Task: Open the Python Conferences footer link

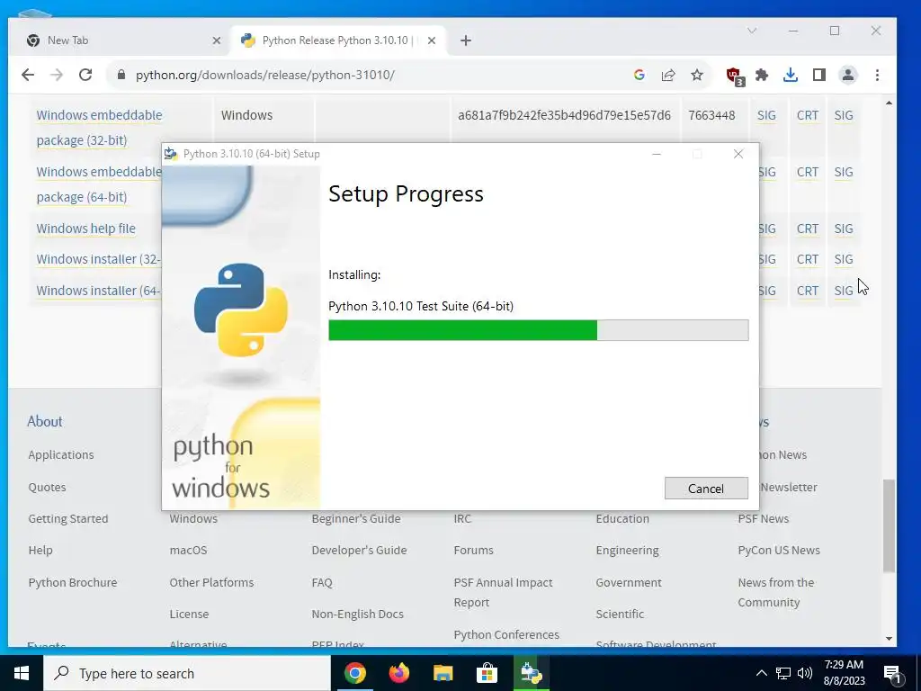Action: tap(506, 635)
